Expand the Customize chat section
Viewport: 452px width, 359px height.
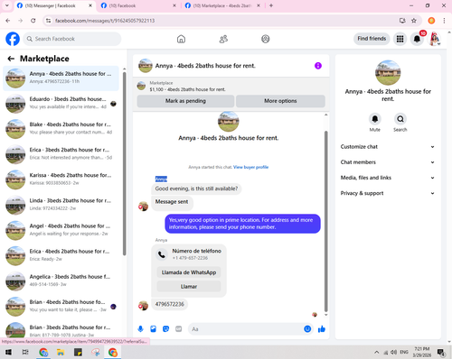pos(388,147)
